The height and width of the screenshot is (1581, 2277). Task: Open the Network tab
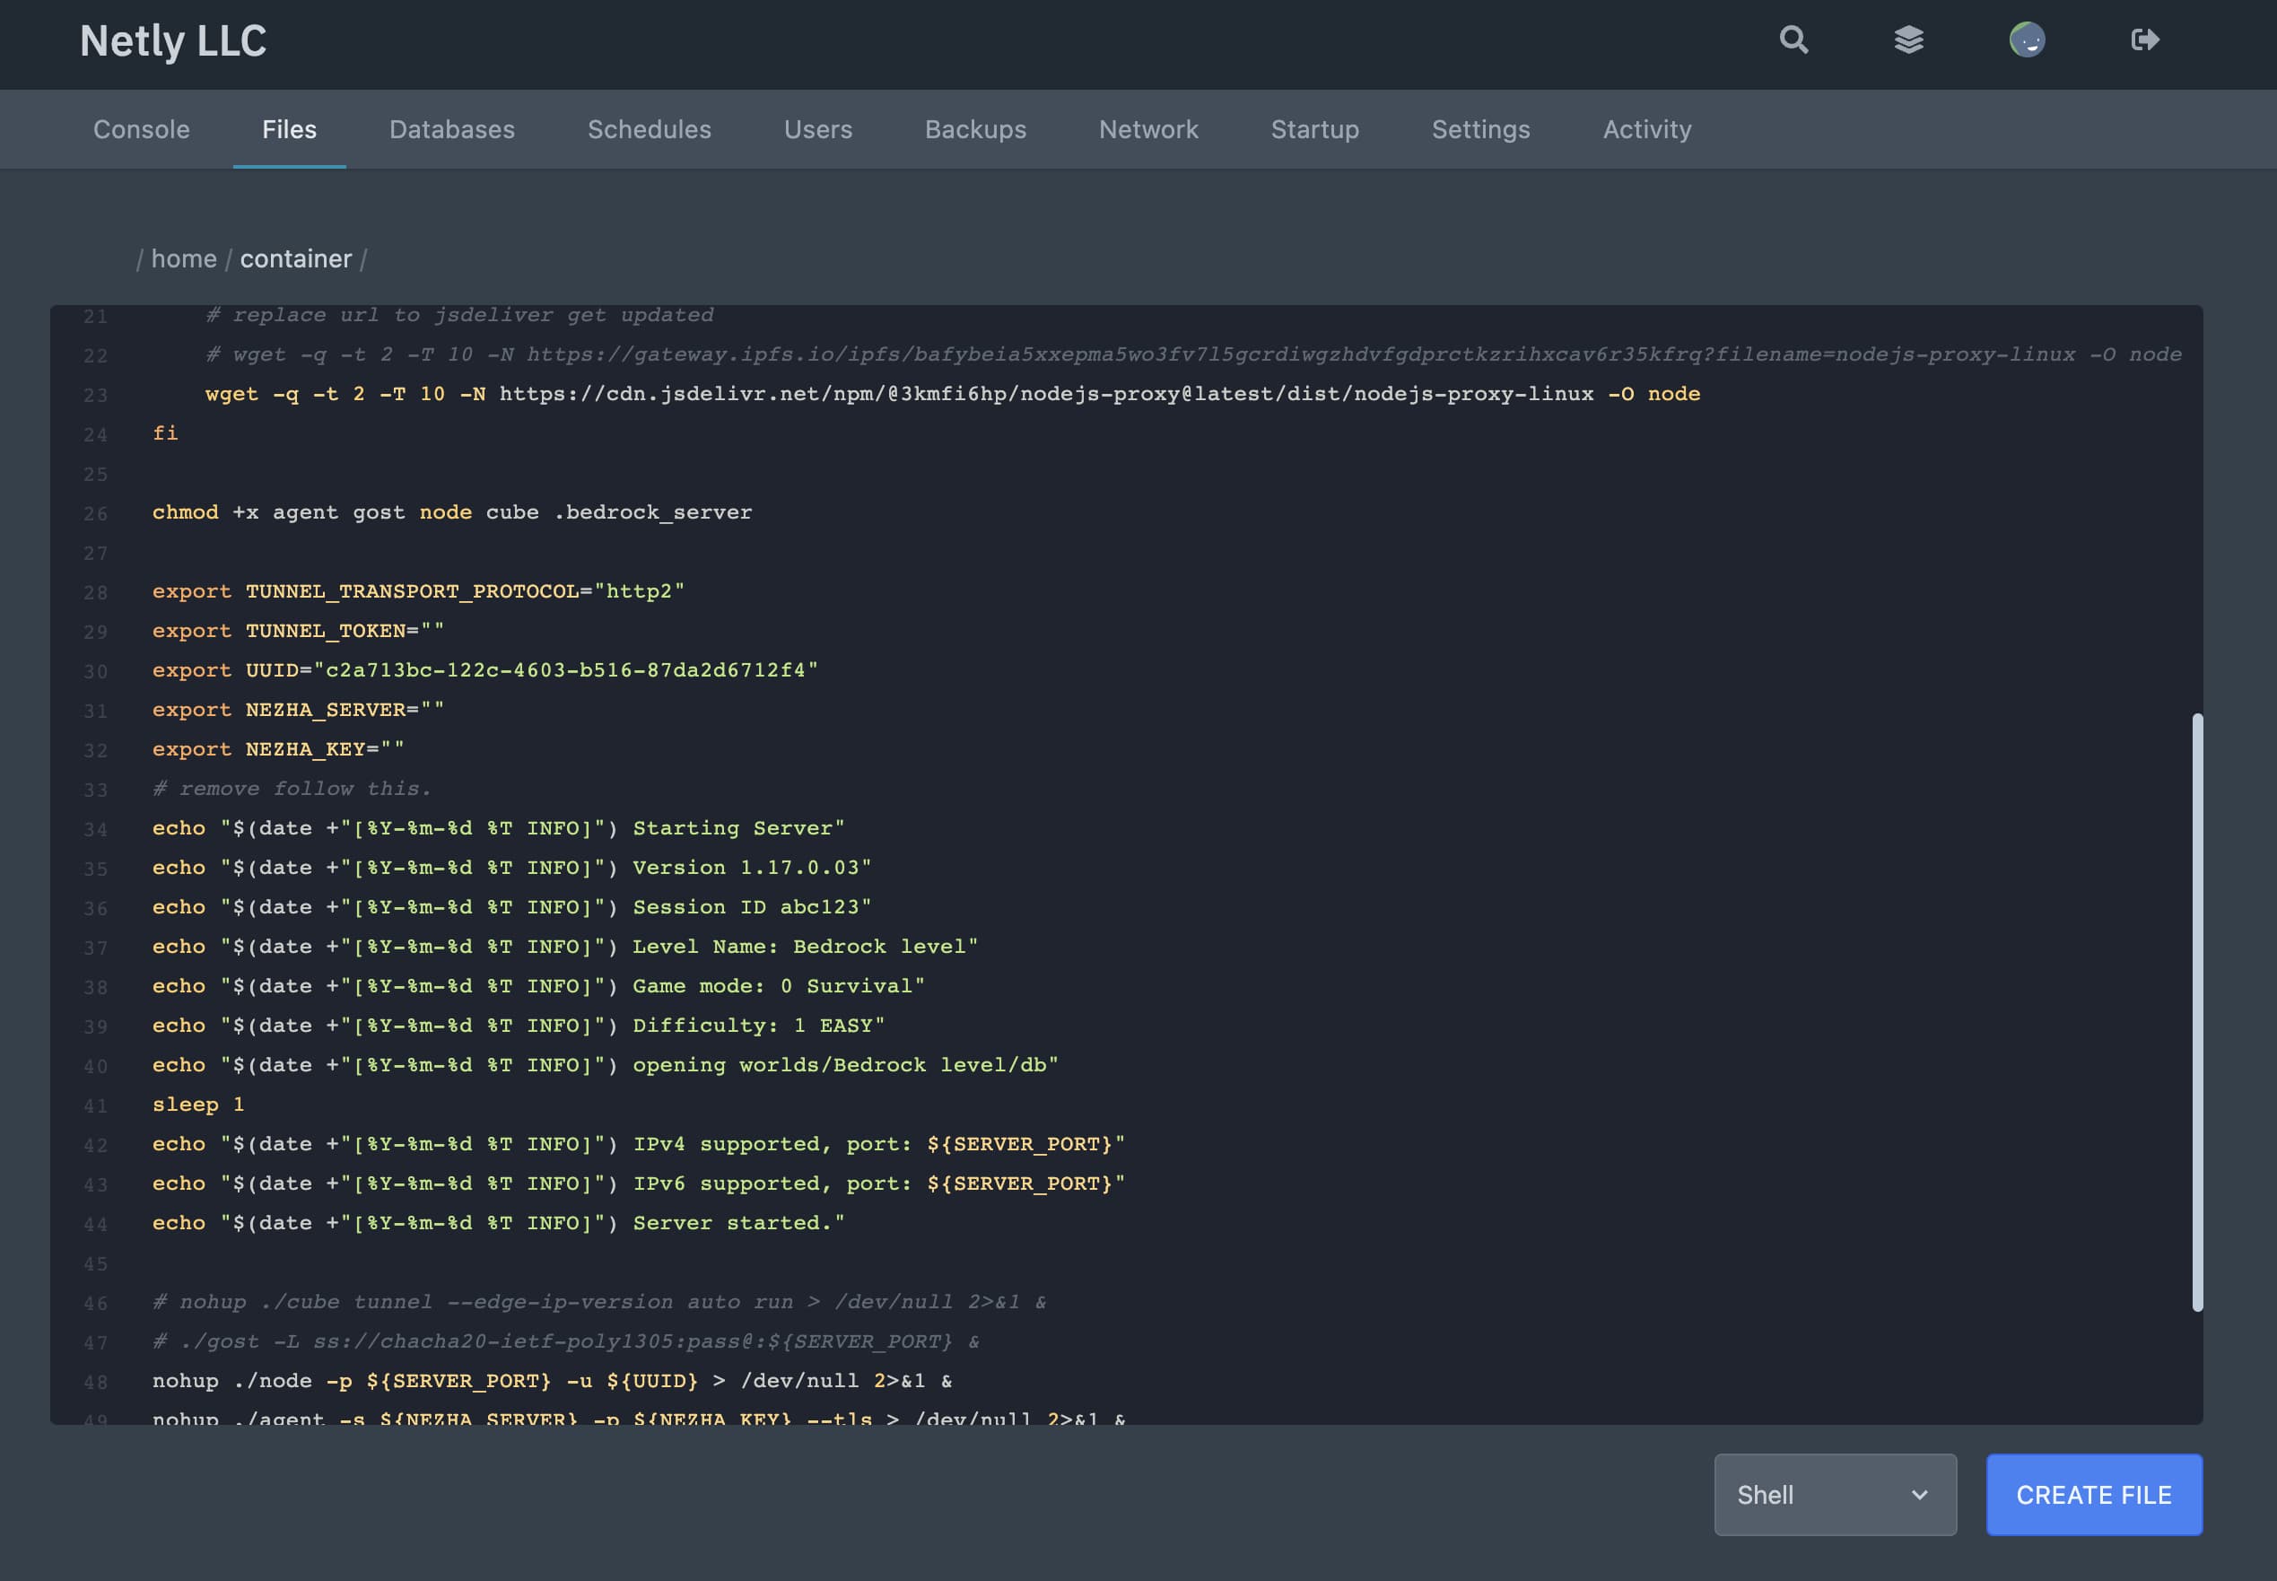pos(1147,130)
